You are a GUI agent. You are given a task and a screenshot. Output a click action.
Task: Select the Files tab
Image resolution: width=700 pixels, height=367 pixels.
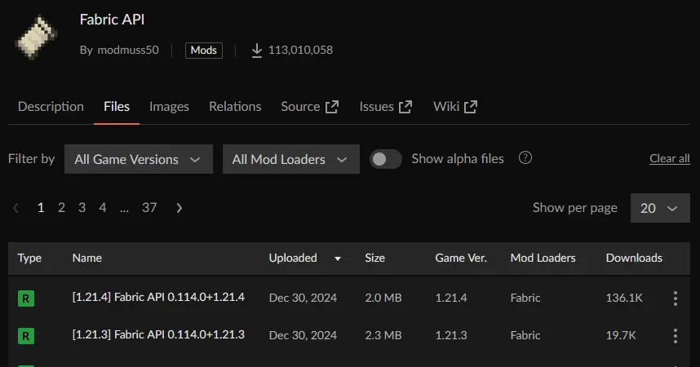[x=117, y=107]
